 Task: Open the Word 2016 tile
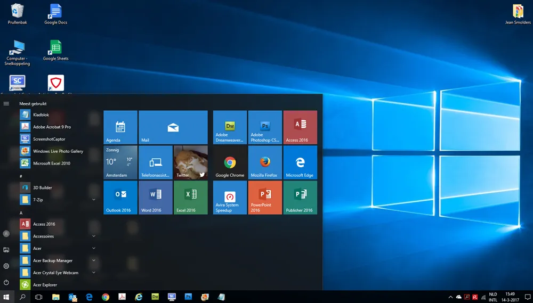click(156, 198)
